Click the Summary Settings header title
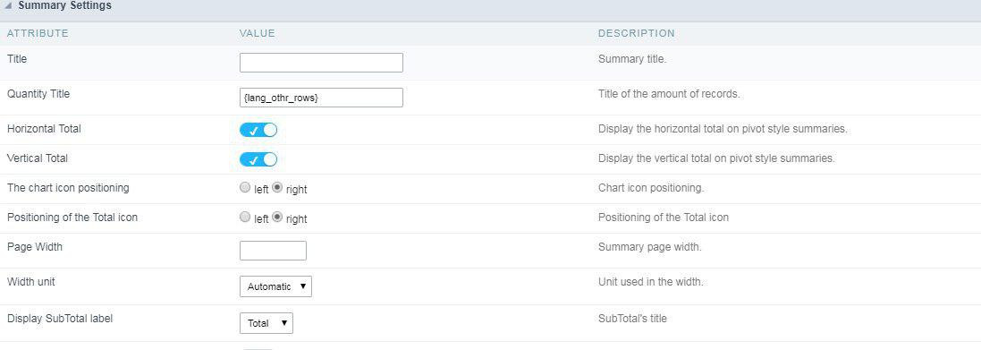The width and height of the screenshot is (981, 350). click(65, 5)
